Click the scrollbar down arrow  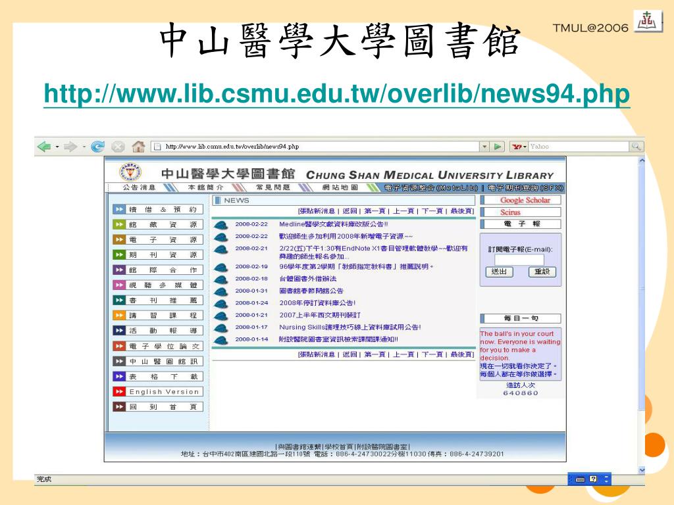[x=642, y=469]
